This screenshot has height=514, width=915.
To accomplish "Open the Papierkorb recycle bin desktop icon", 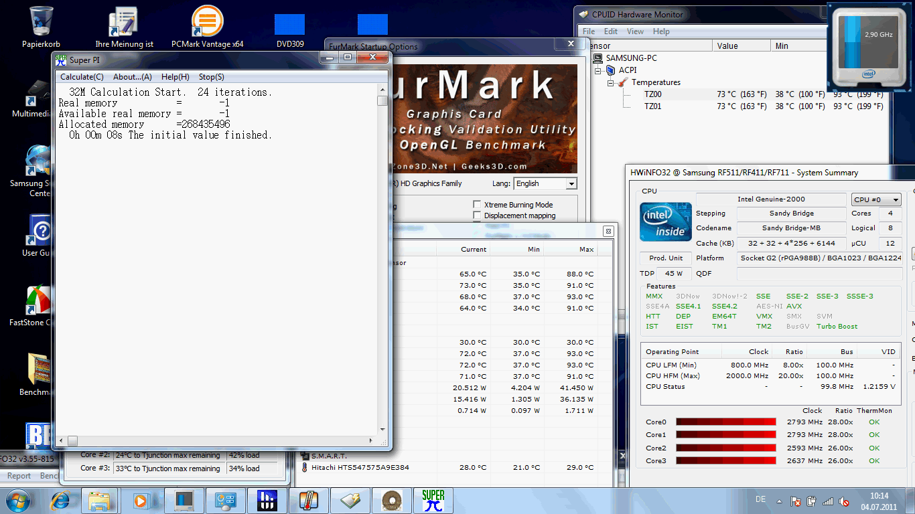I will (41, 27).
